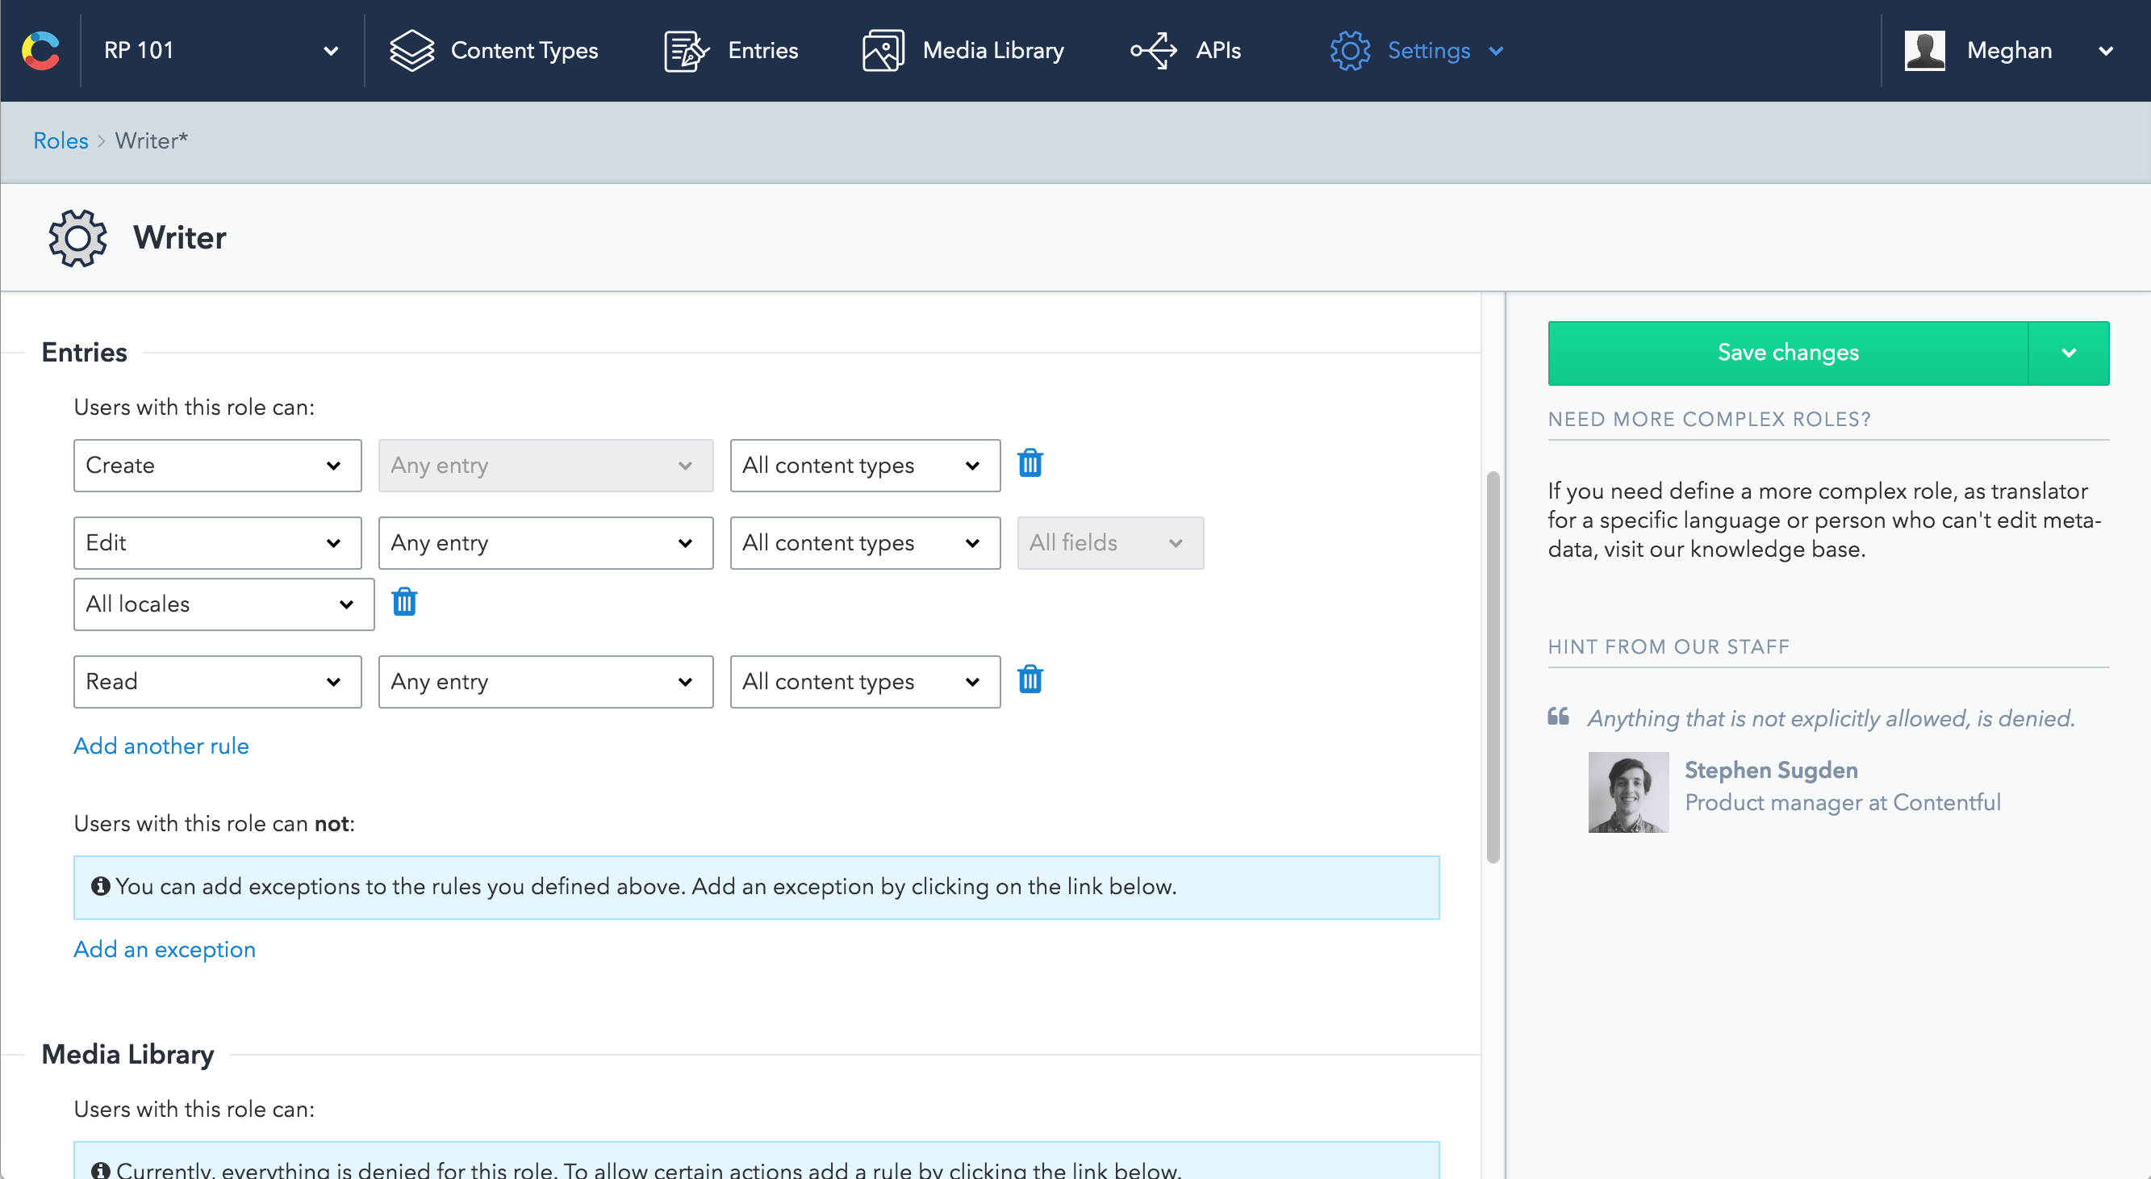Click Add another rule link
This screenshot has height=1179, width=2151.
(161, 746)
